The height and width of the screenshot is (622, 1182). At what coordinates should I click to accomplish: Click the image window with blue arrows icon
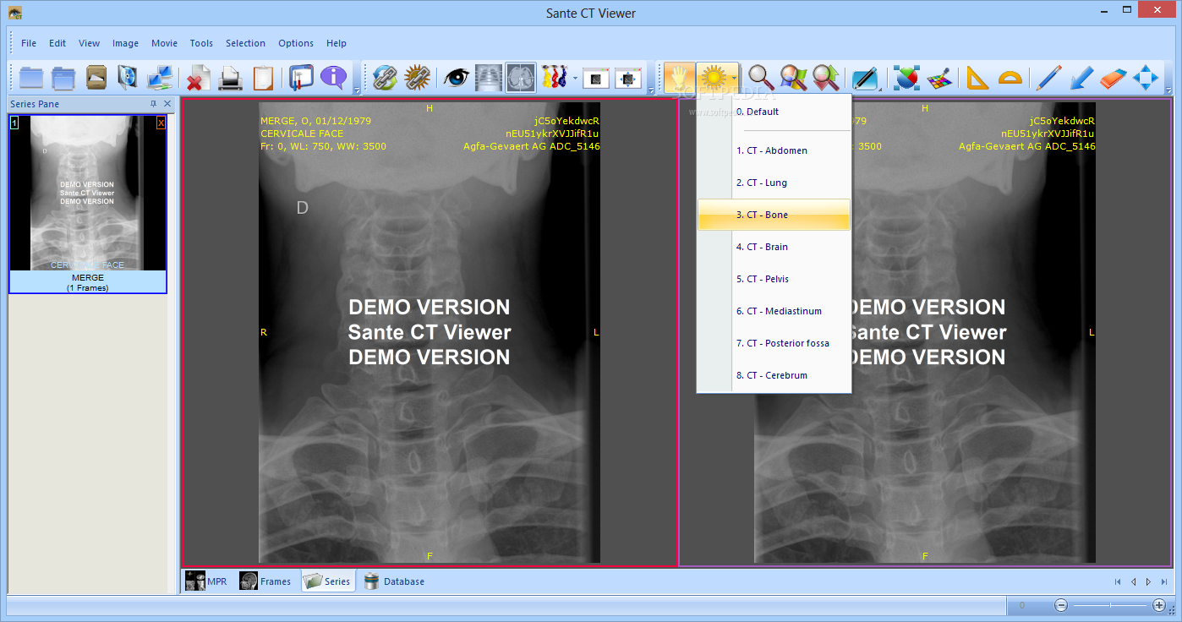point(628,78)
